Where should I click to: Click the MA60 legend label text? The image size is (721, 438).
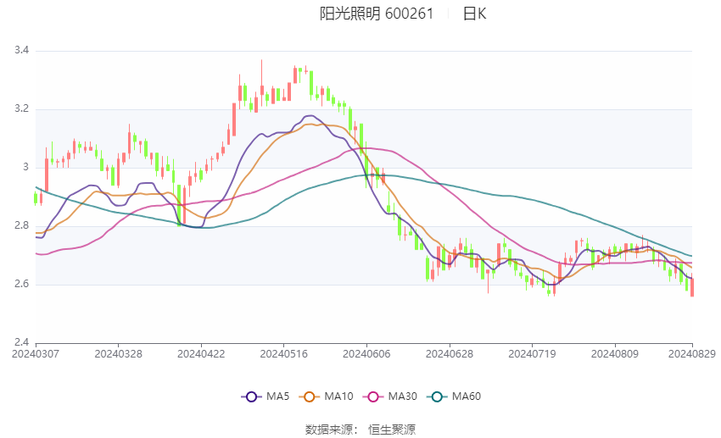coord(467,396)
